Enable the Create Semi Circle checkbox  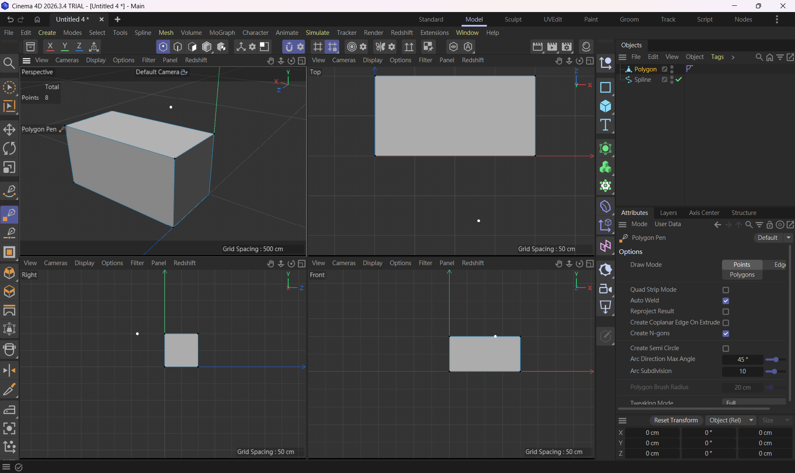(726, 349)
